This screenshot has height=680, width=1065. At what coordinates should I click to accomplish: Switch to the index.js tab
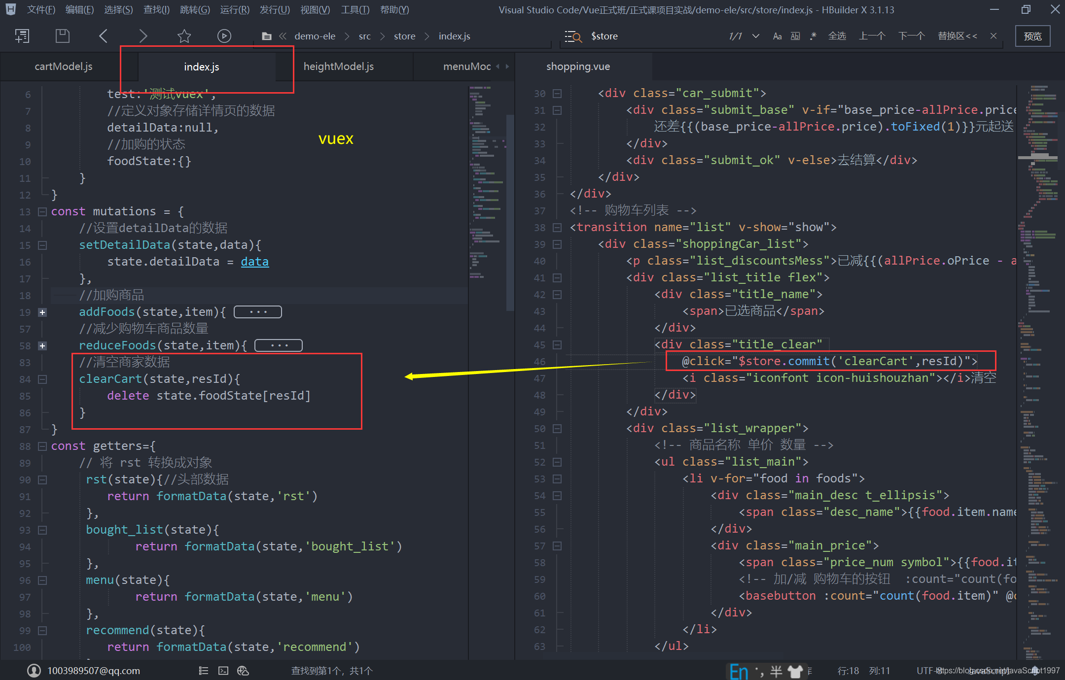pos(202,67)
